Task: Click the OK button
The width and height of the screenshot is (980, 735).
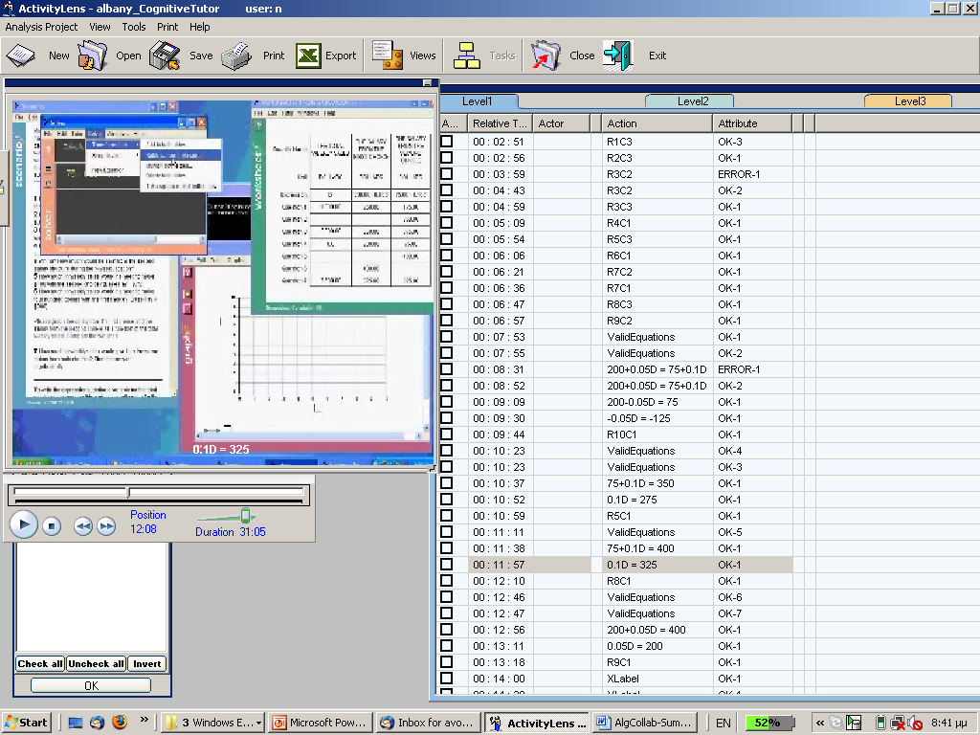Action: (91, 685)
